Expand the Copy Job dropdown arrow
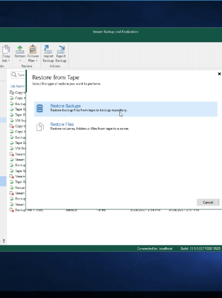Viewport: 222px width, 298px height. click(9, 61)
